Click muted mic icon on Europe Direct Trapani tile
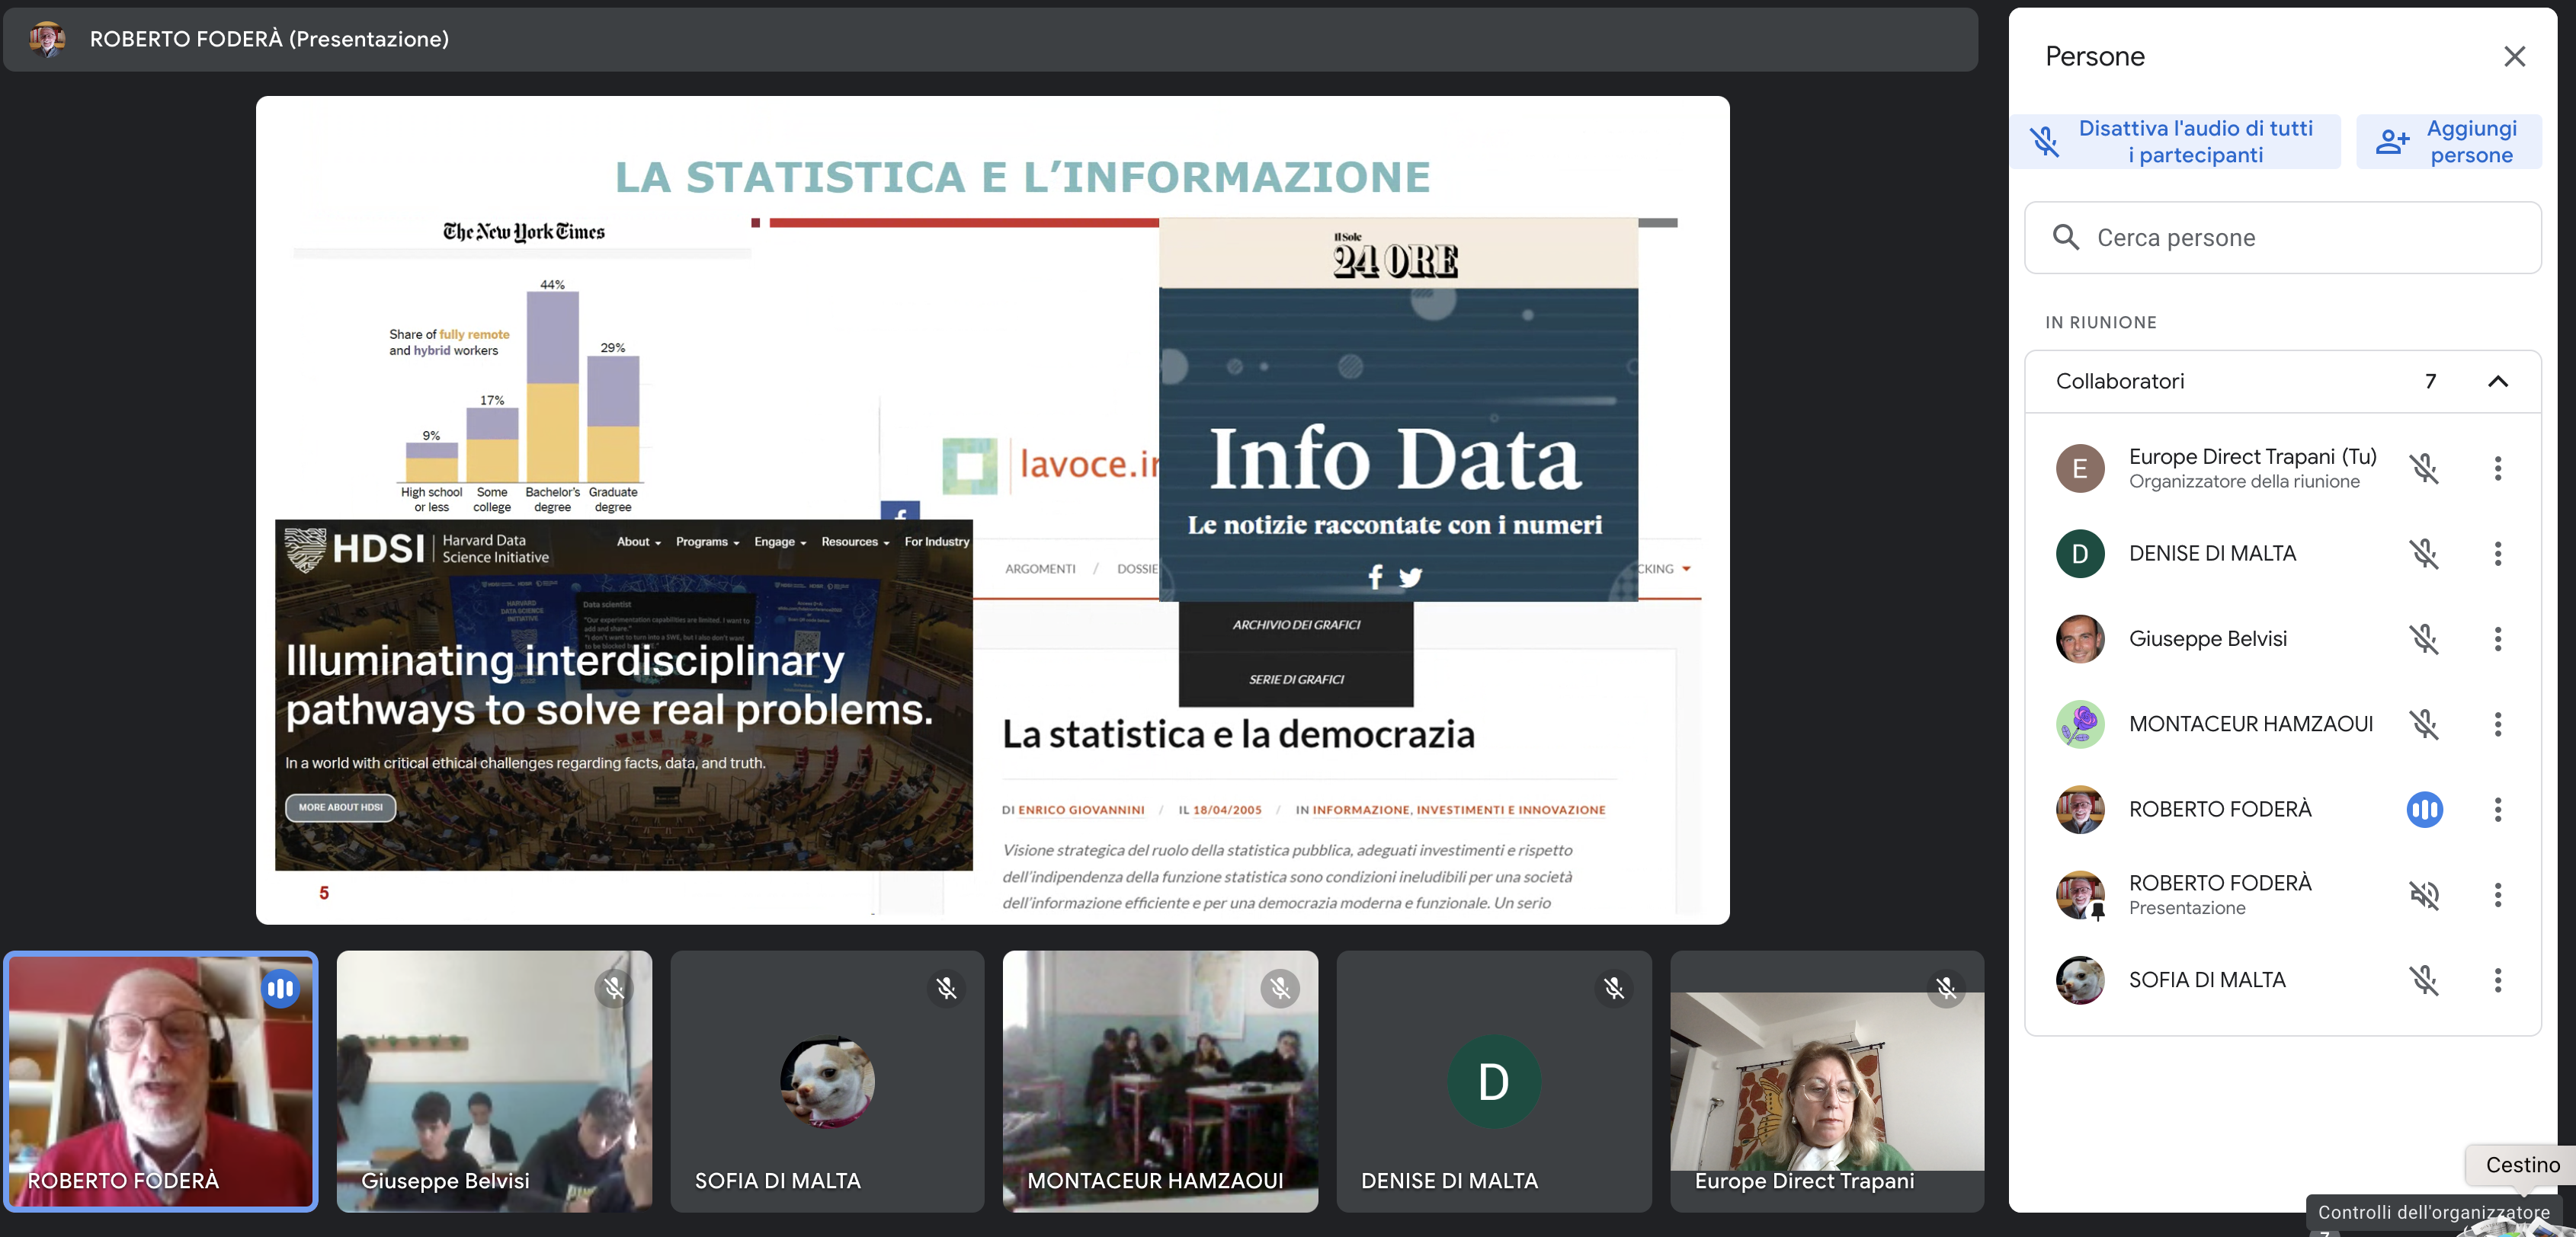This screenshot has width=2576, height=1237. [1946, 988]
